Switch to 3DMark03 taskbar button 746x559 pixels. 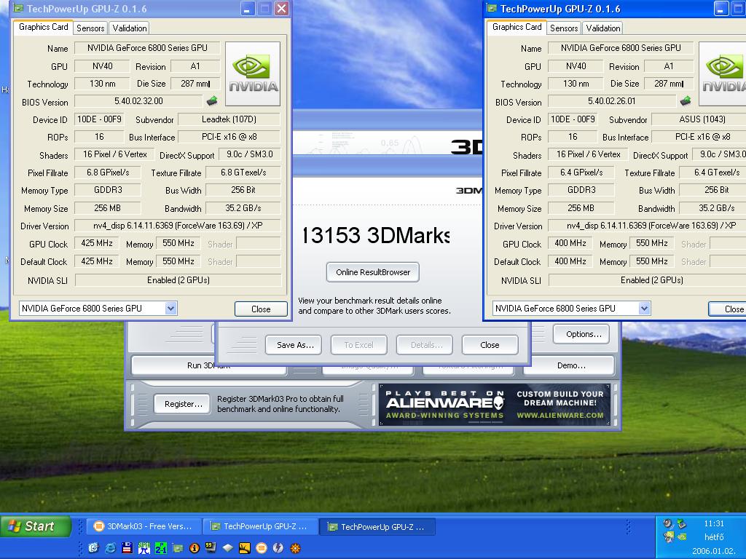(145, 526)
